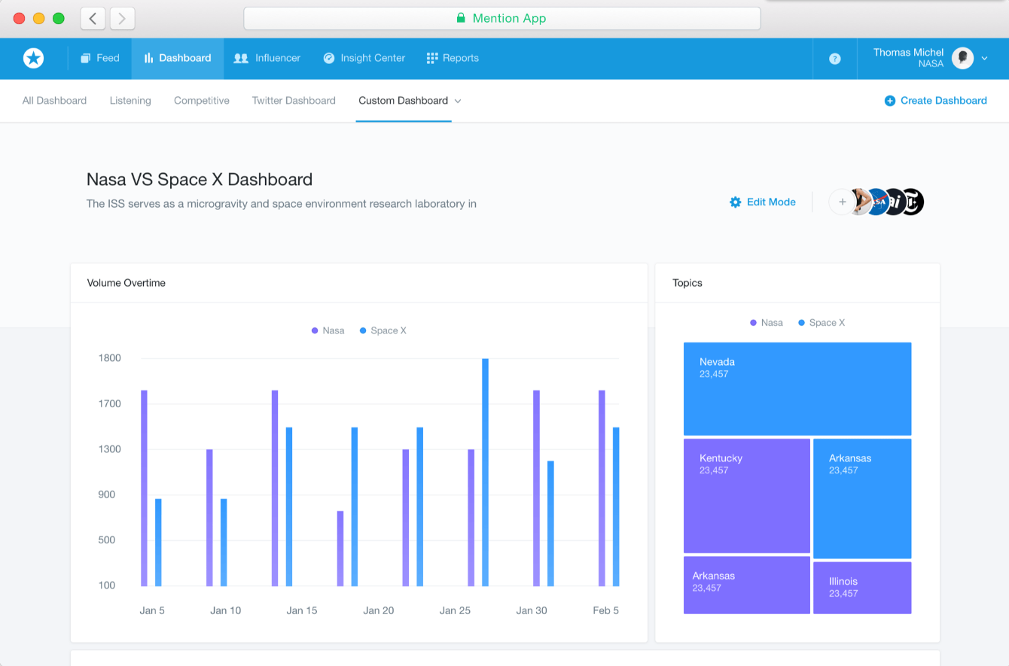Click the Nasa VS Space X Dashboard title

point(200,179)
